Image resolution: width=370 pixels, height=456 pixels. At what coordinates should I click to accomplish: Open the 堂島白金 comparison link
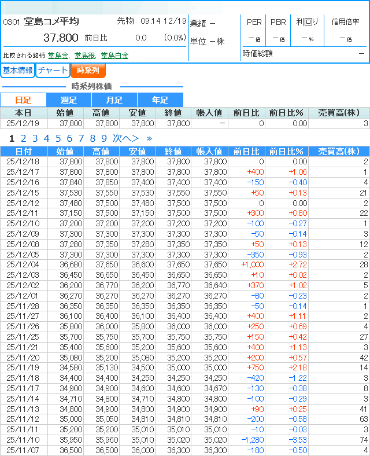tap(114, 56)
